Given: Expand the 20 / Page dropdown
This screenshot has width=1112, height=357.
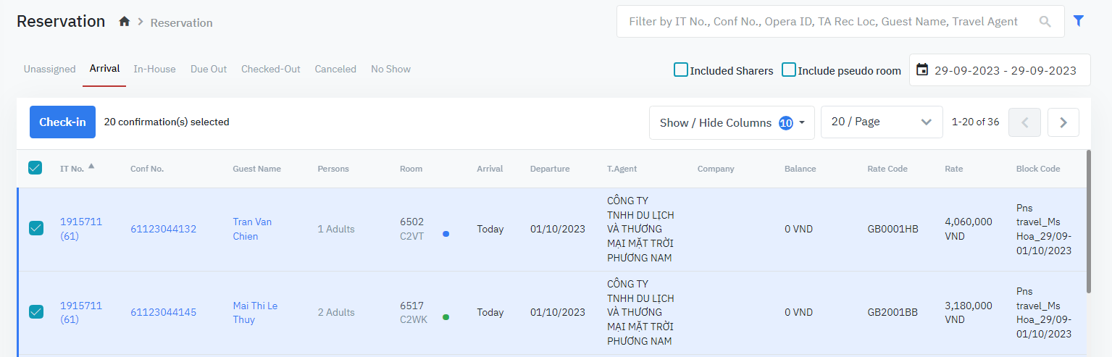Looking at the screenshot, I should click(x=881, y=122).
